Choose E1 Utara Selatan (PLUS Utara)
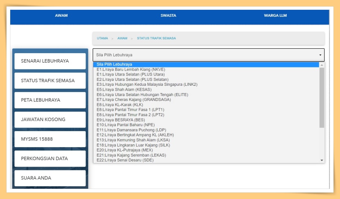The image size is (340, 199). (x=206, y=74)
